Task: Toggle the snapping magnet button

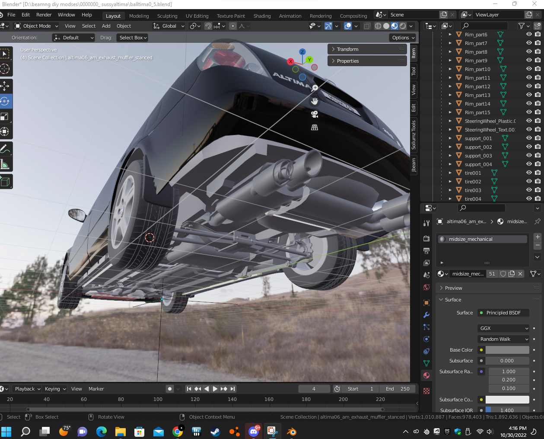Action: coord(208,26)
